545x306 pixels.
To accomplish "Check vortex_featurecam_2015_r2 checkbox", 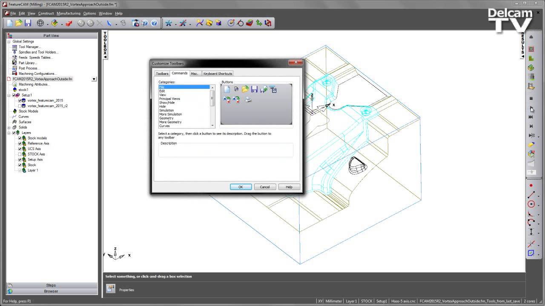I will [x=20, y=106].
